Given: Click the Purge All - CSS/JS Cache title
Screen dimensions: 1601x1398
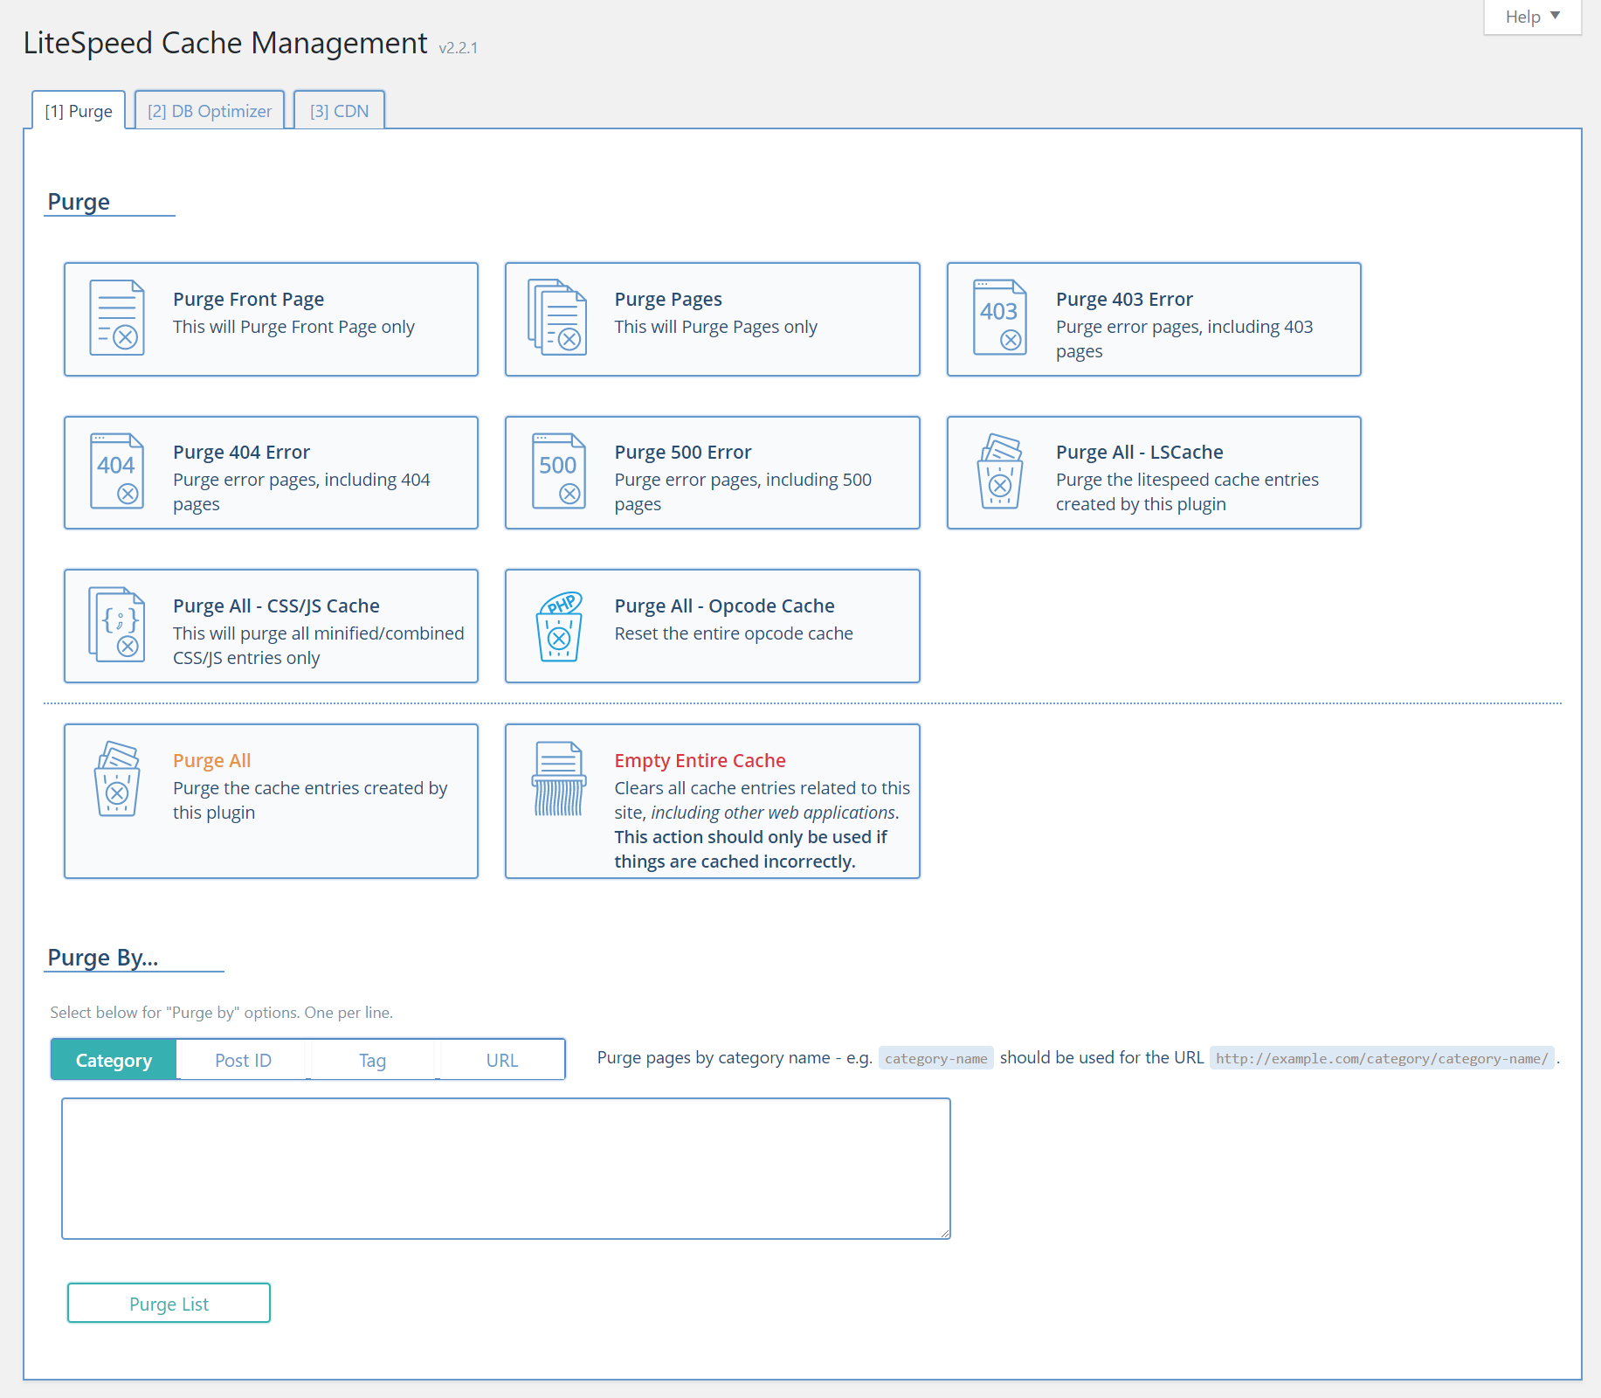Looking at the screenshot, I should 276,606.
